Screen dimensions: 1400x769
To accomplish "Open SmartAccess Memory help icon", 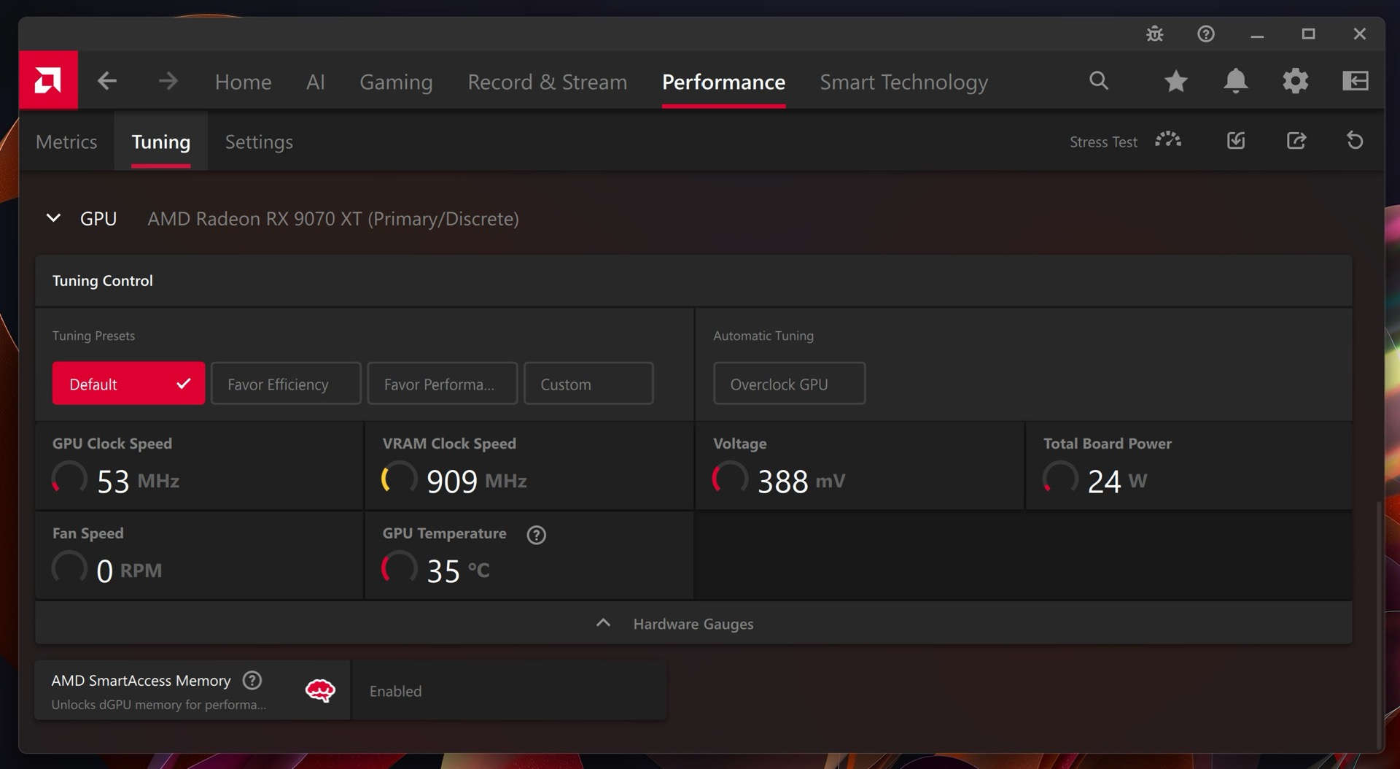I will (x=252, y=681).
